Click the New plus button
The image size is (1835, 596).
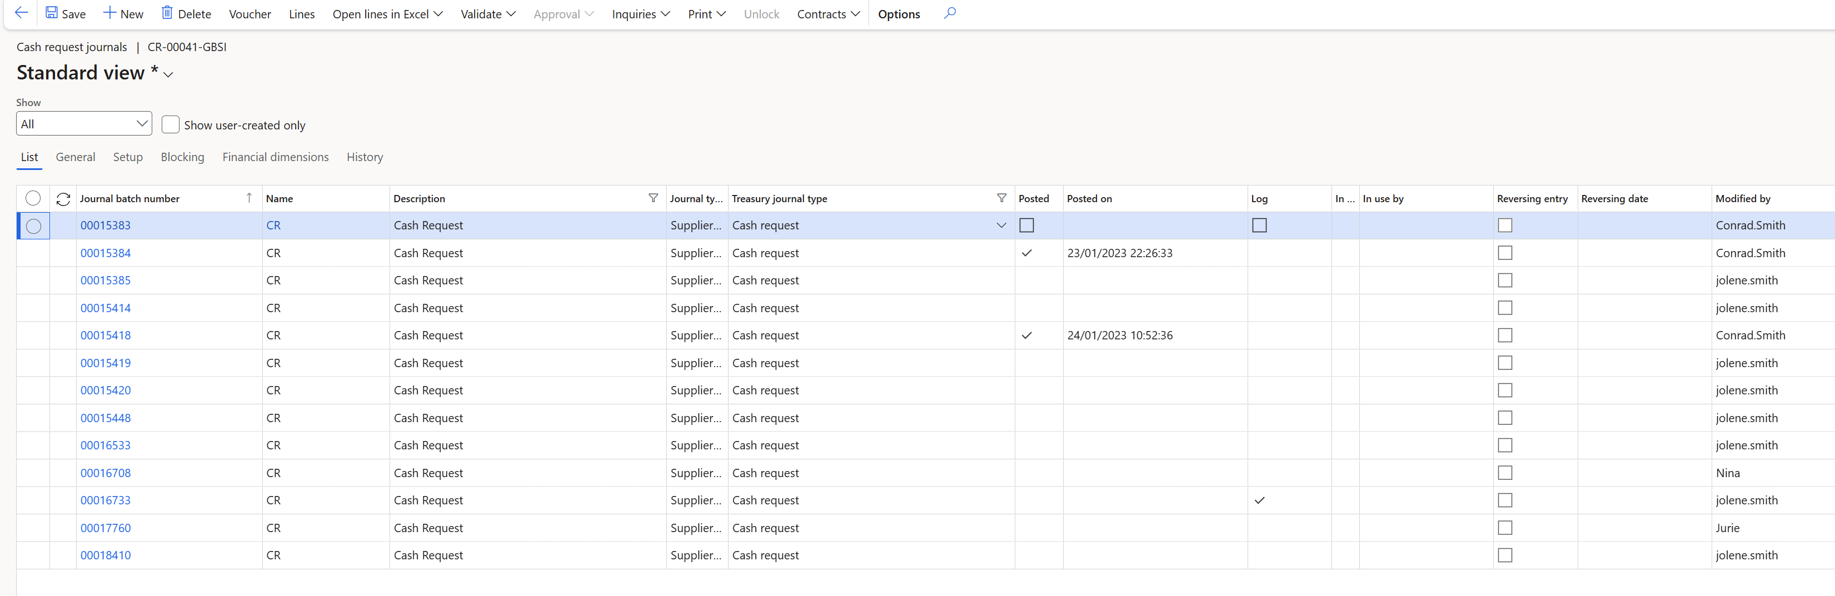[x=123, y=13]
